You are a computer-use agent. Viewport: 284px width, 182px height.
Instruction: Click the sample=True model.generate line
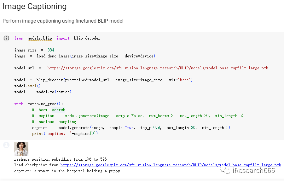coord(131,127)
